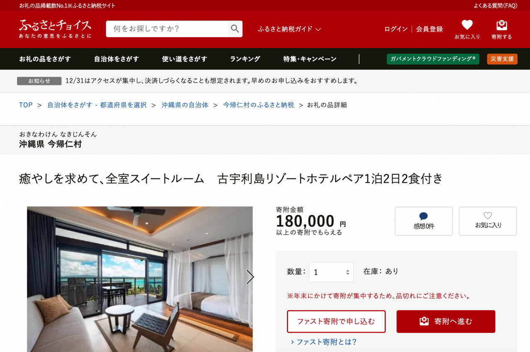Click the ガバメントクラウドファンディング green badge
Screen dimensions: 530x352
click(x=433, y=59)
